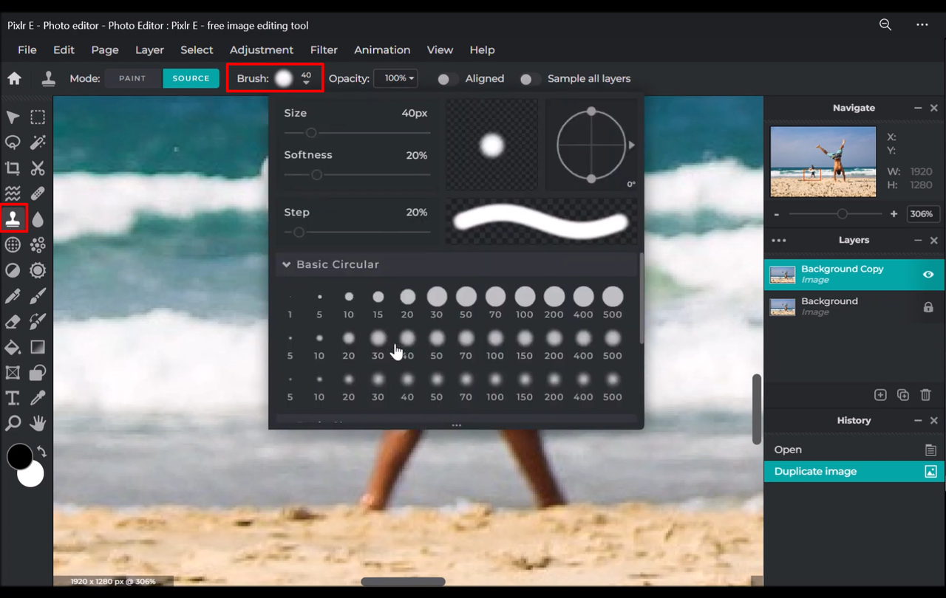Select the Clone Stamp tool
The image size is (946, 598).
point(13,219)
